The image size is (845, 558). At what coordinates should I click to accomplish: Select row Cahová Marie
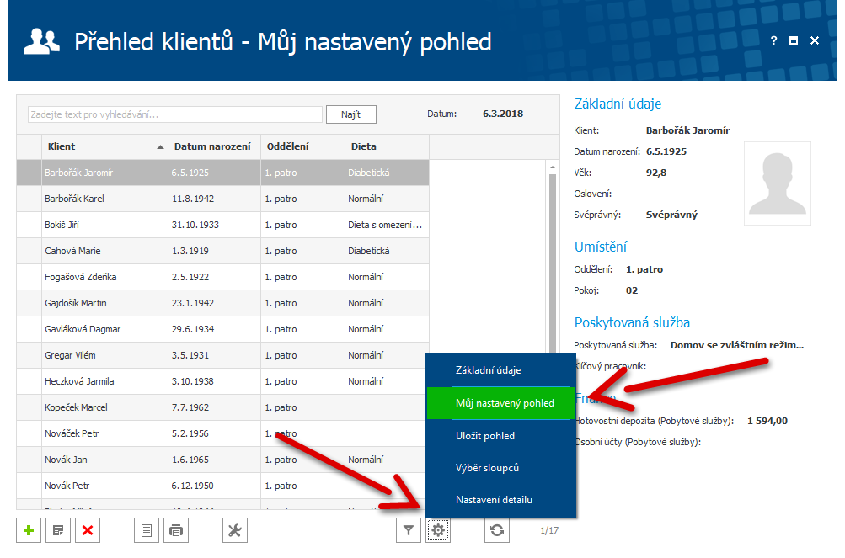tap(222, 251)
